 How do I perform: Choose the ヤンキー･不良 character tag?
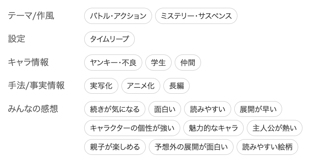(x=113, y=62)
